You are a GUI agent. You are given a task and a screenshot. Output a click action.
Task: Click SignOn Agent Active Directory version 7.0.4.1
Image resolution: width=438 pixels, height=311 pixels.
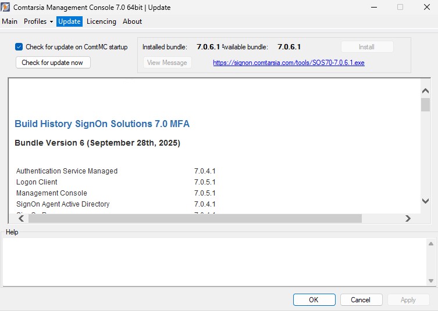[205, 204]
